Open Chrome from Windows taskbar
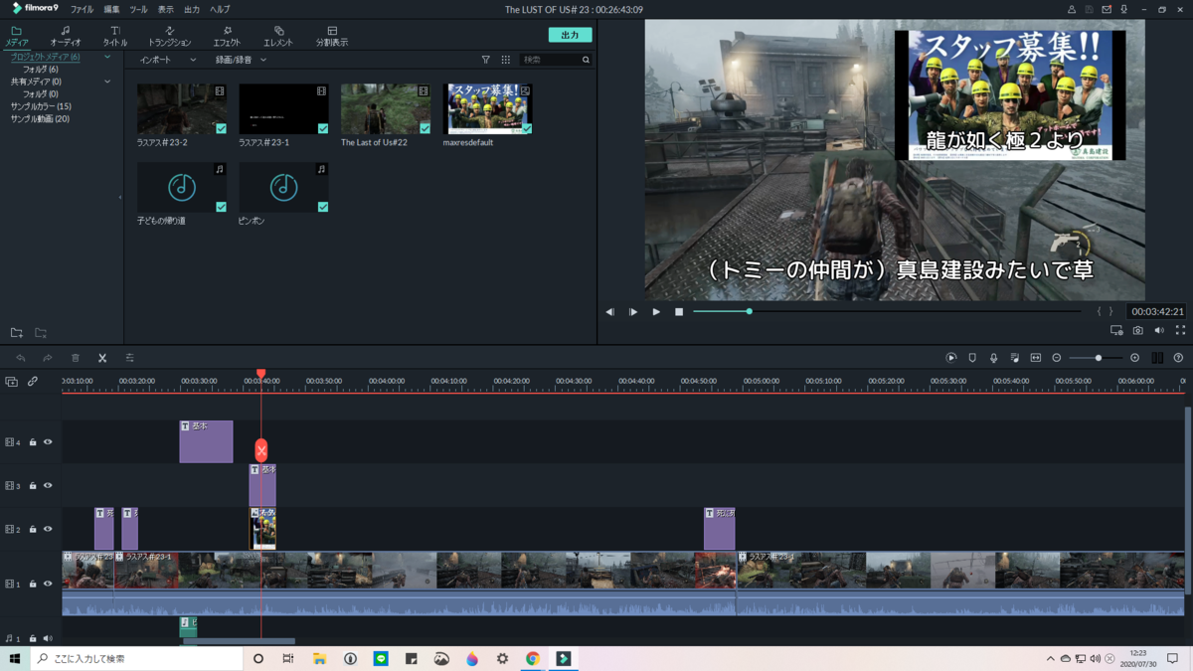1193x671 pixels. click(x=533, y=659)
